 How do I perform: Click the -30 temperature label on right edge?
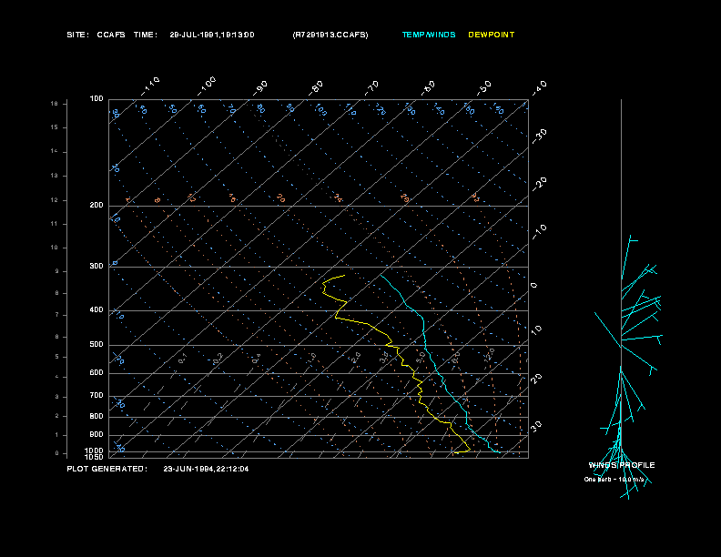(x=539, y=136)
